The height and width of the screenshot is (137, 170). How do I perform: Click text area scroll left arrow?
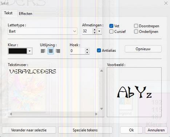click(x=11, y=114)
